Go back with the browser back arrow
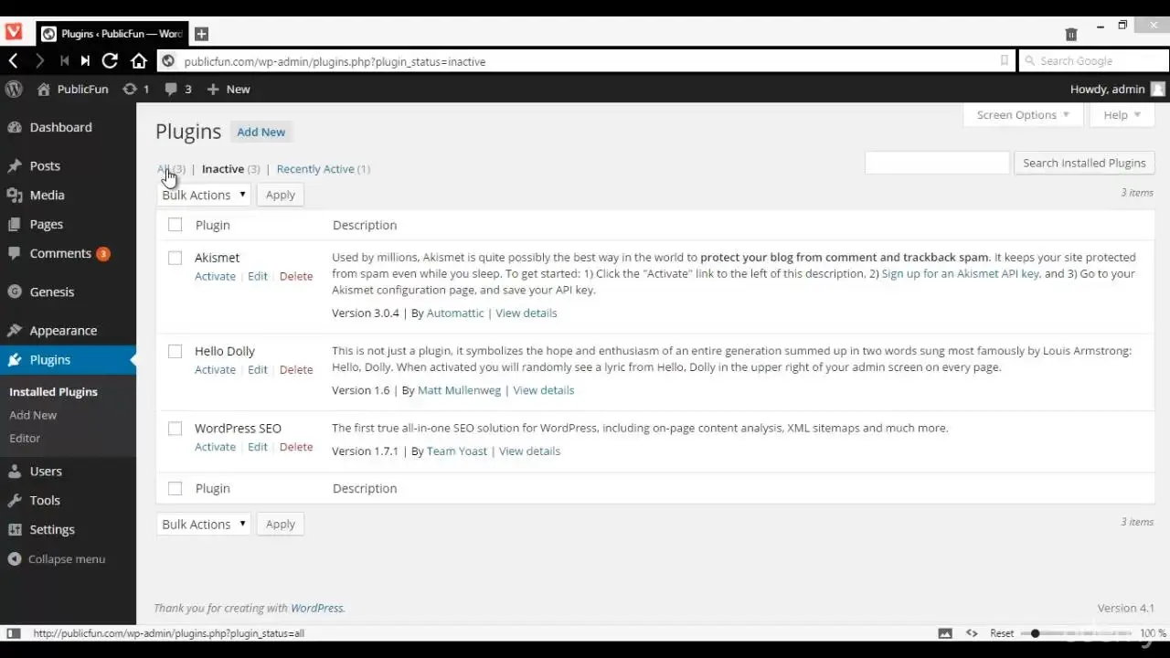The height and width of the screenshot is (658, 1170). [13, 61]
